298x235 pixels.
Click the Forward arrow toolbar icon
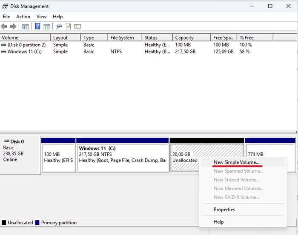tap(13, 26)
